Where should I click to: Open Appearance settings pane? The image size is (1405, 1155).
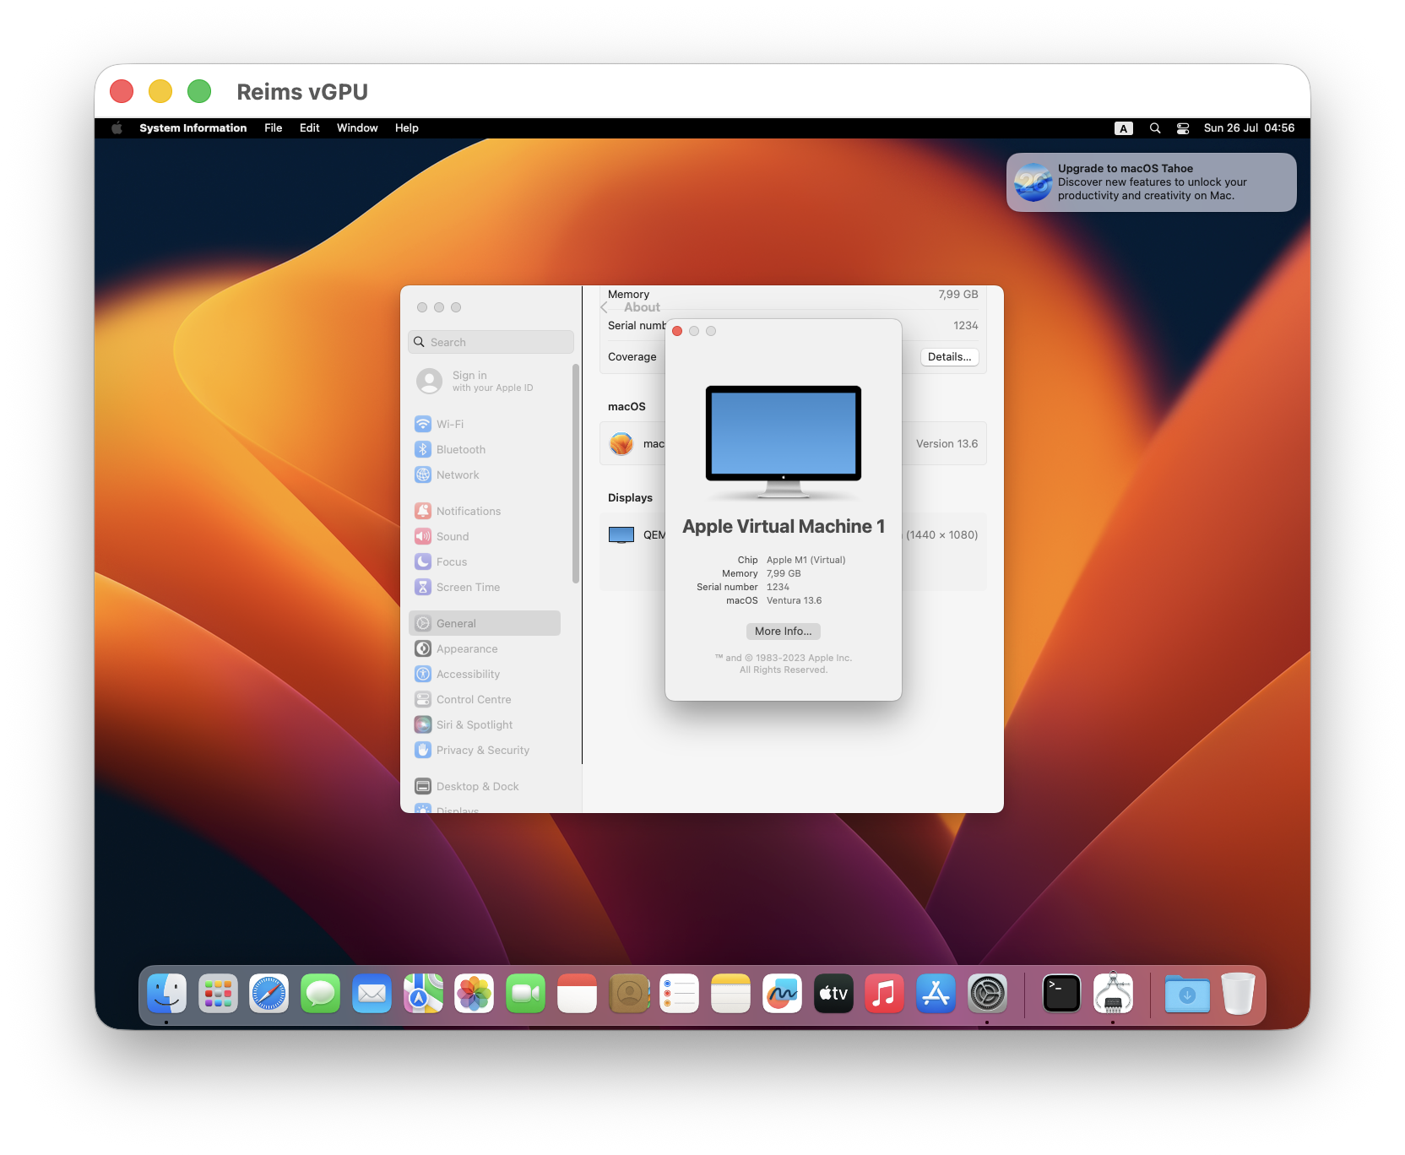(x=485, y=648)
